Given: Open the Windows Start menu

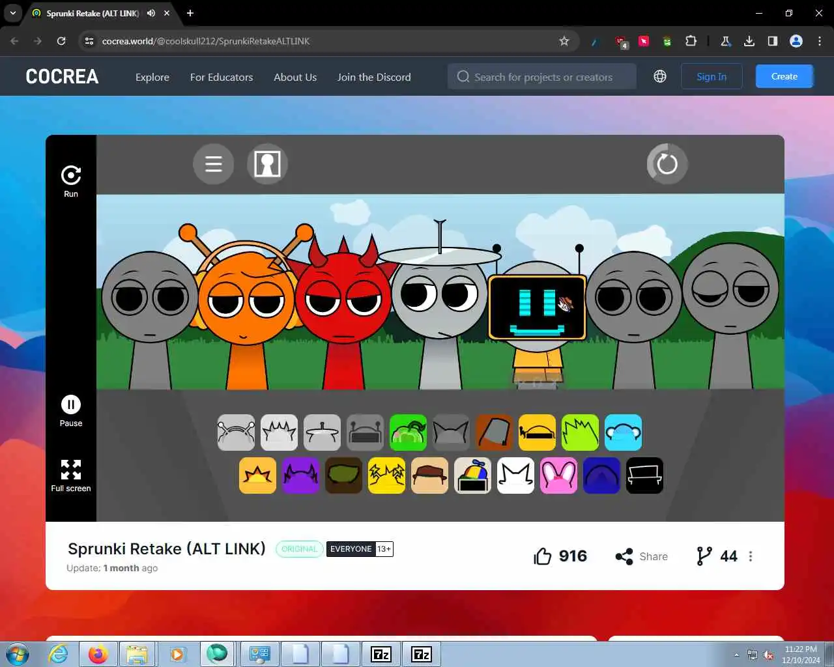Looking at the screenshot, I should point(18,654).
